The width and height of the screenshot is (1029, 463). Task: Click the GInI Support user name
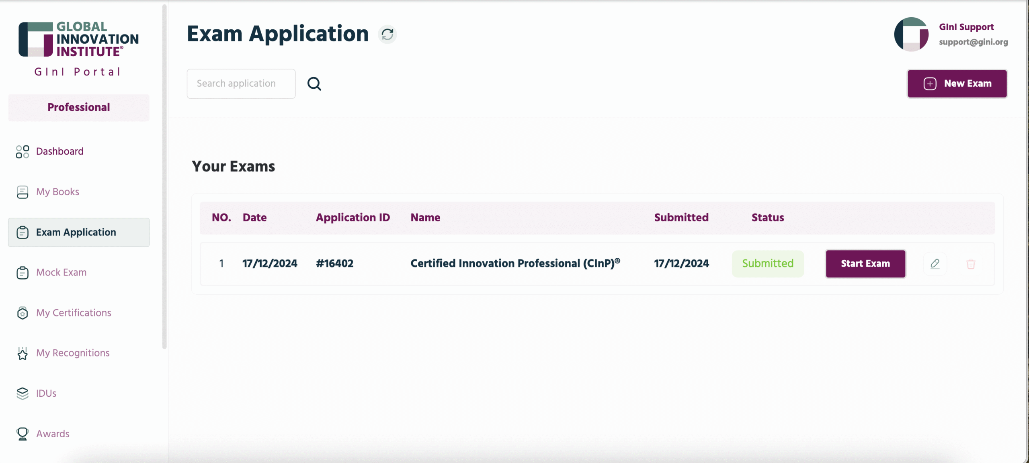966,27
